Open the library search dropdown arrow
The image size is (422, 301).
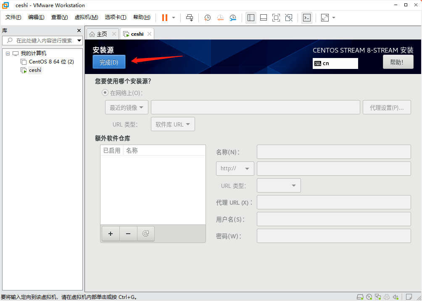point(79,41)
